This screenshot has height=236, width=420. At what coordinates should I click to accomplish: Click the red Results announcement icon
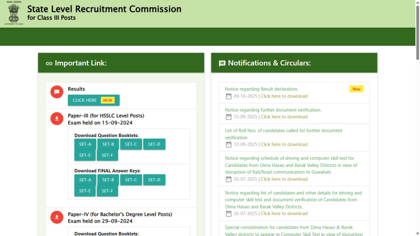[x=57, y=92]
